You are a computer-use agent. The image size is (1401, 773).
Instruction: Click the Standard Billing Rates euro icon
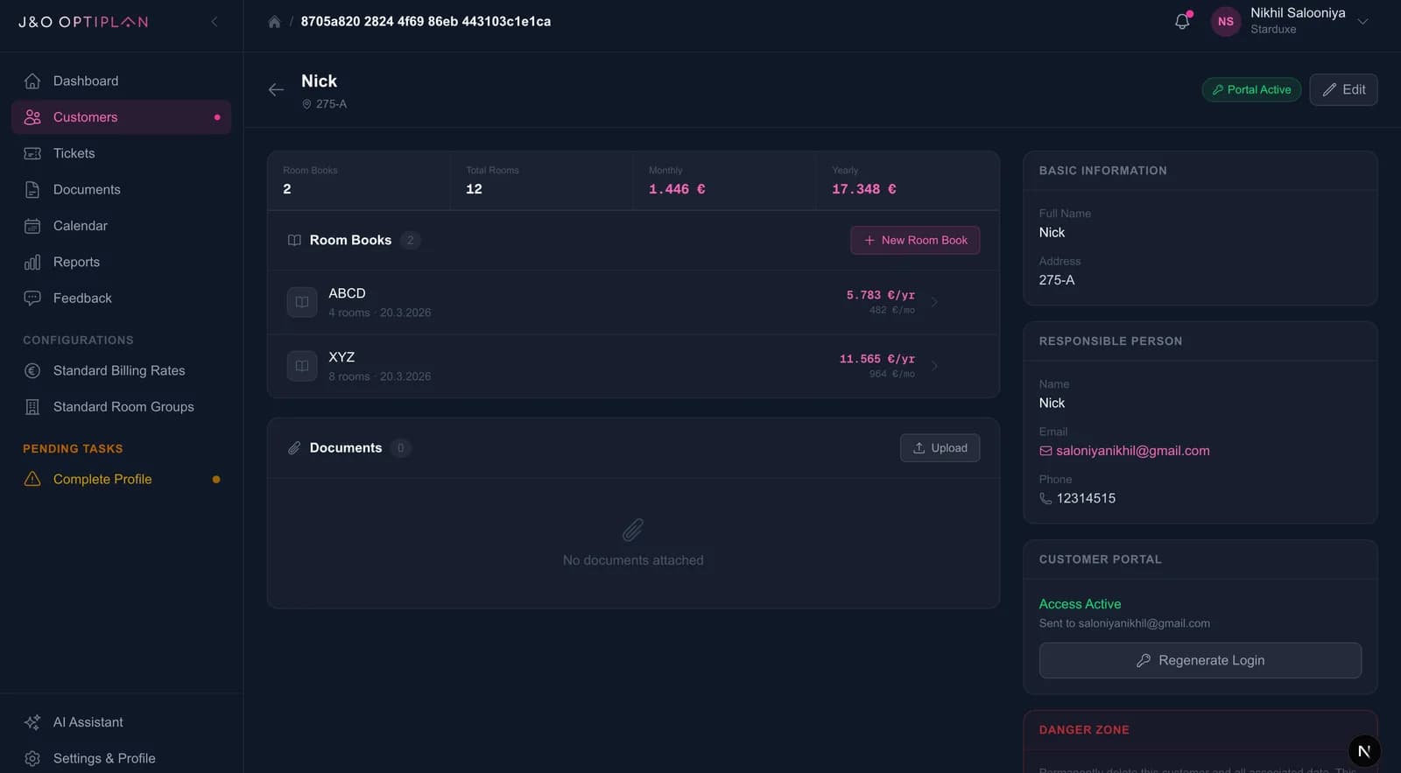click(32, 370)
